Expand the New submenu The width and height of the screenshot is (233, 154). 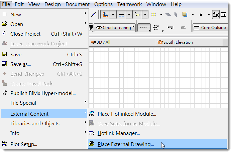(44, 15)
